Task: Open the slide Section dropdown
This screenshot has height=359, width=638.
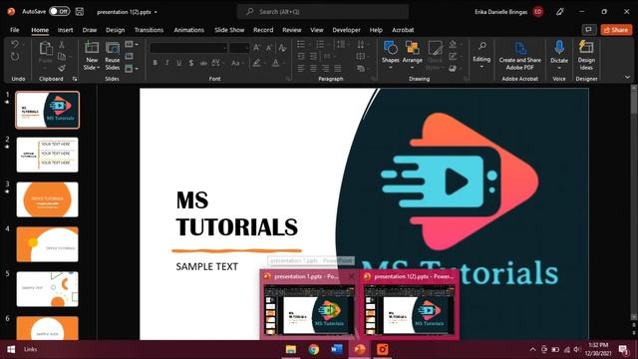Action: pyautogui.click(x=132, y=69)
